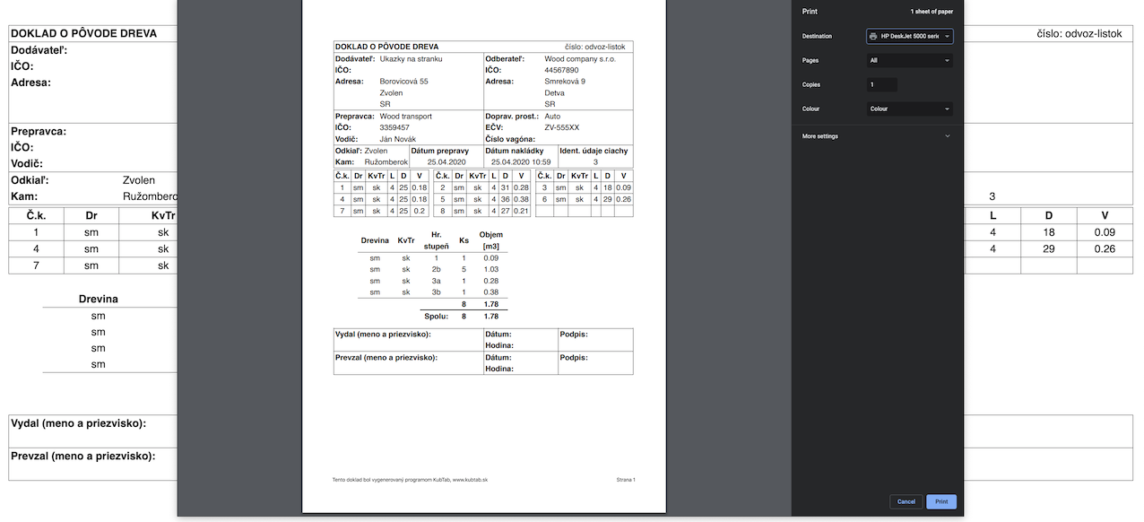
Task: Click into the Copies number field
Action: coord(881,85)
